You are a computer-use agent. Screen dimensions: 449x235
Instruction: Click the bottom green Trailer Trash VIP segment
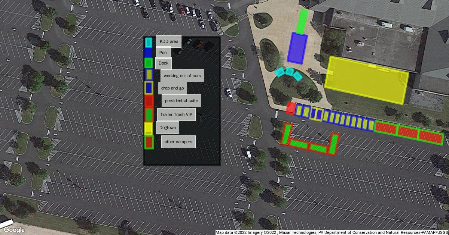pyautogui.click(x=318, y=148)
